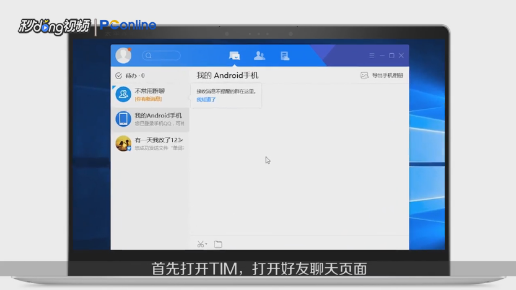Minimize the TIM window
Screen dimensions: 516x290
pyautogui.click(x=382, y=56)
